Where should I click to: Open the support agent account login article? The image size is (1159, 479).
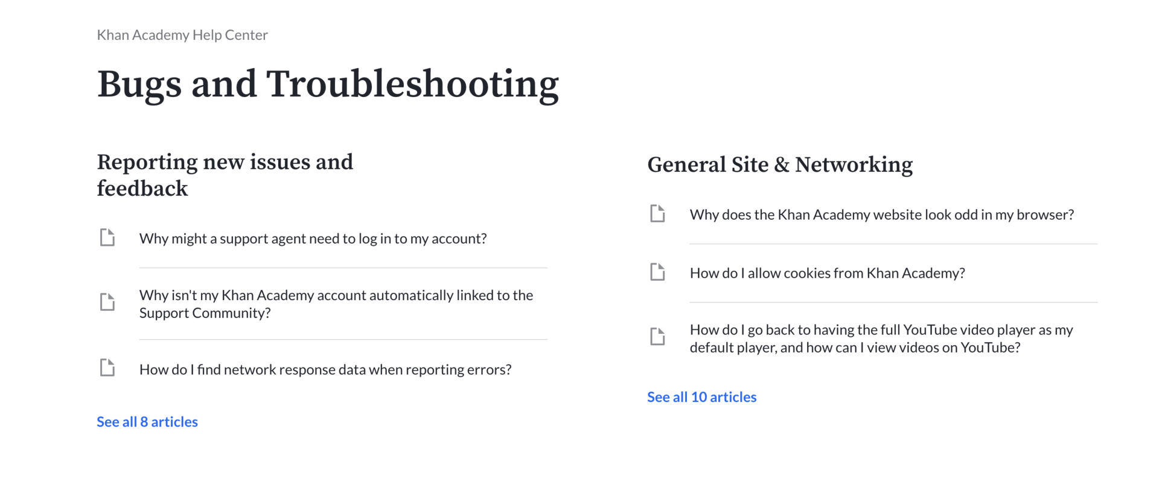(x=313, y=239)
